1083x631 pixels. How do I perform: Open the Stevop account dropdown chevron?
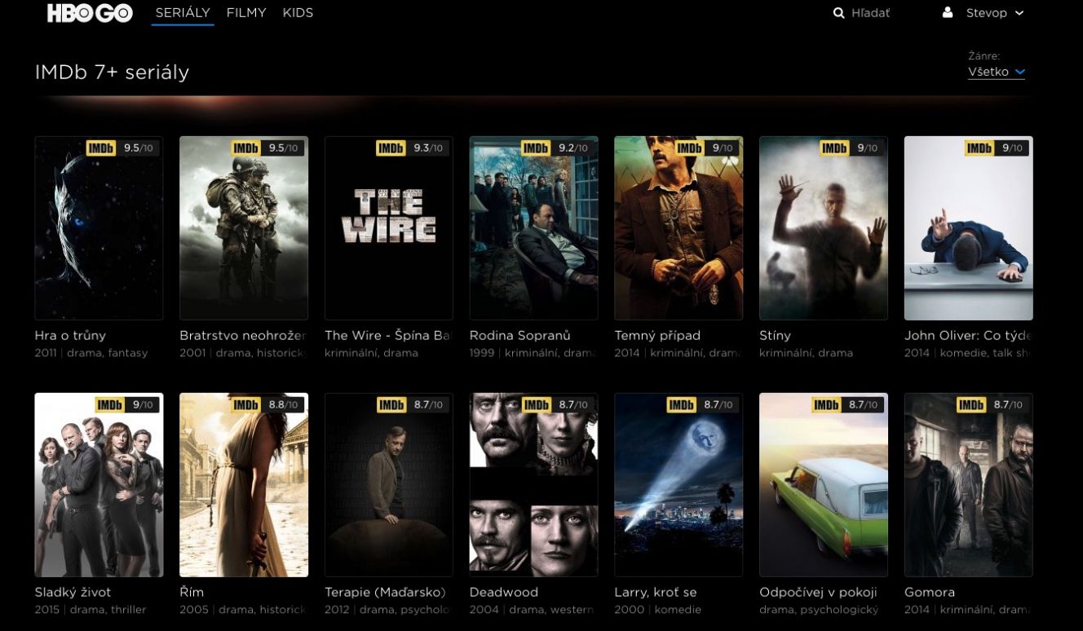[1019, 13]
